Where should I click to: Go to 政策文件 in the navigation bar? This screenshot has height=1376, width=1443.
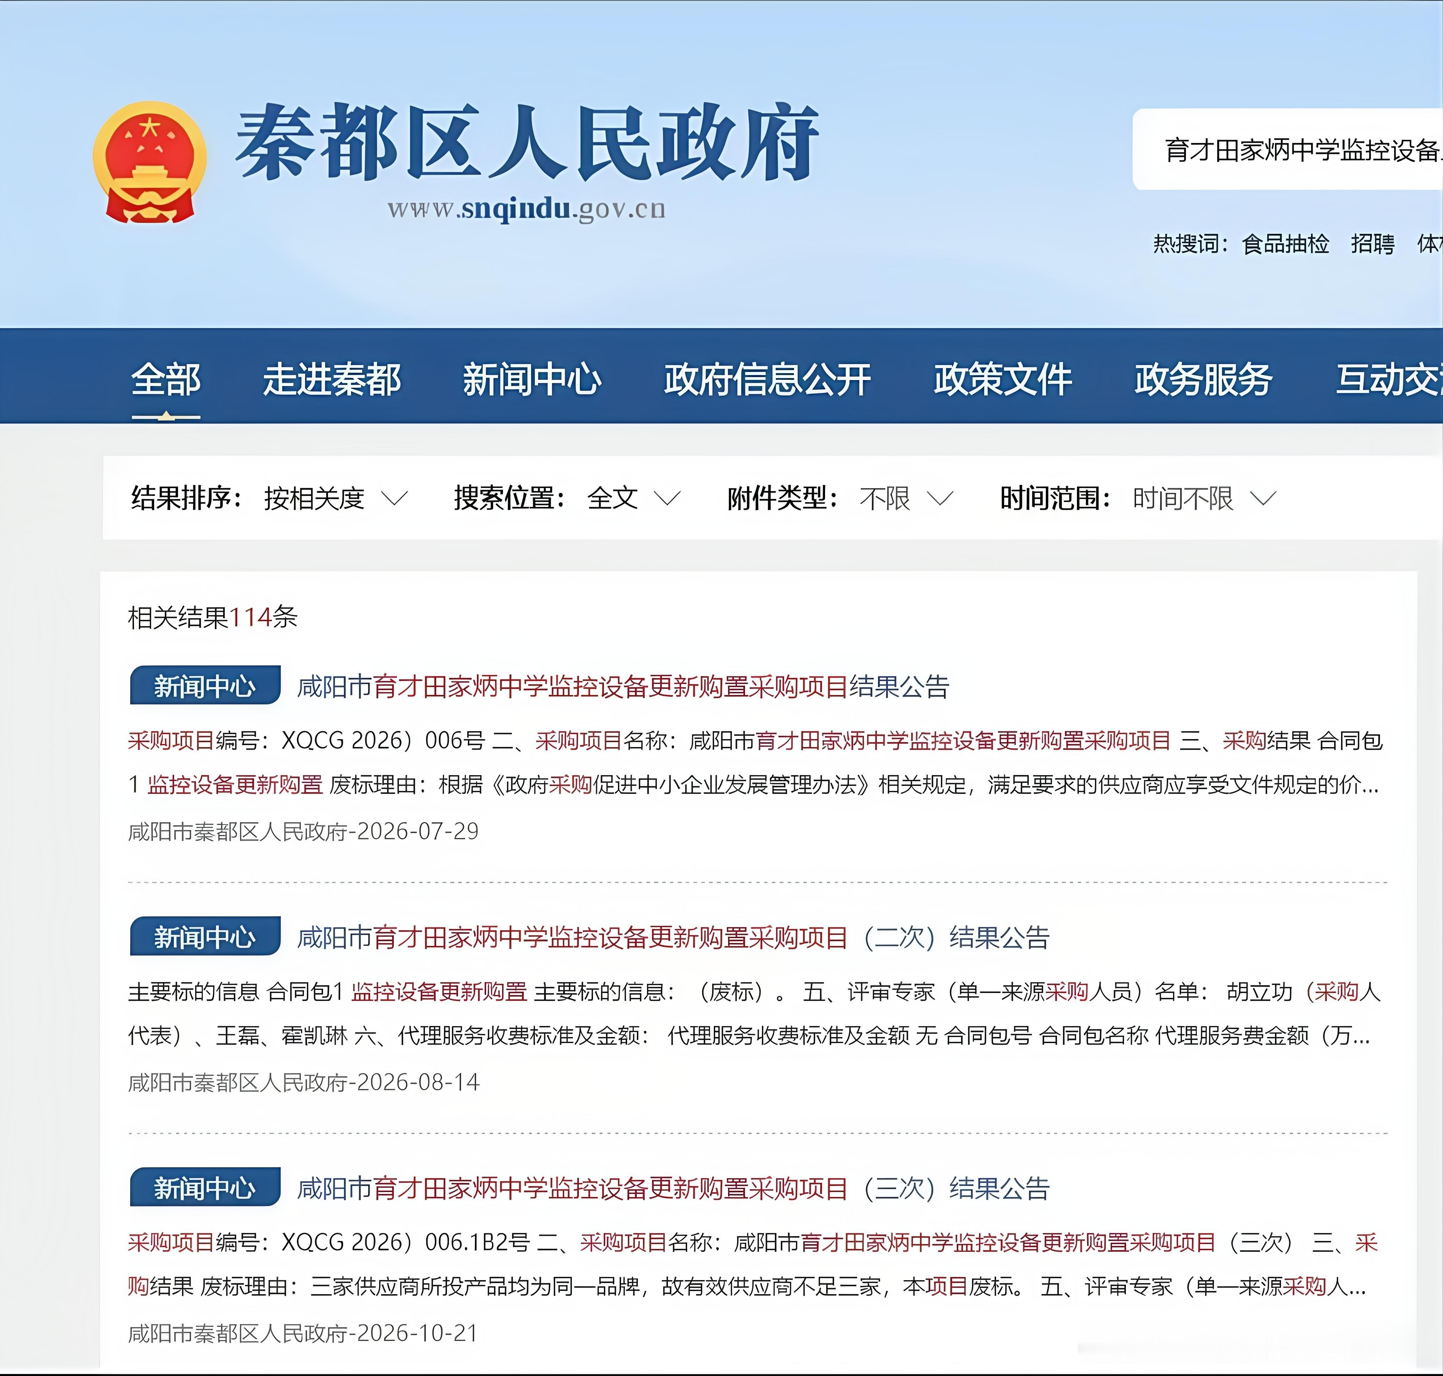coord(1003,380)
